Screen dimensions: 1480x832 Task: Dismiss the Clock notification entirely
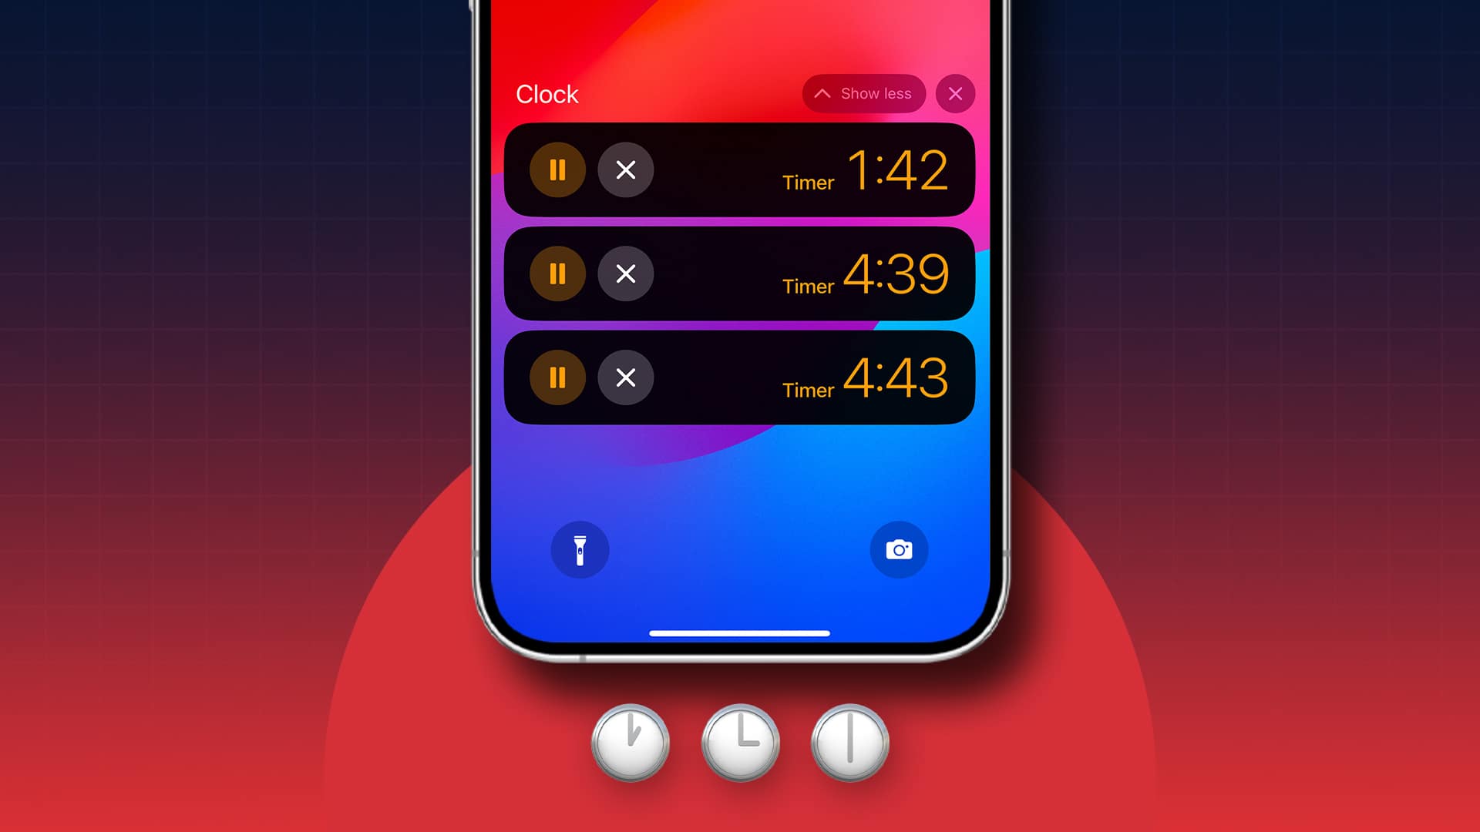pos(954,93)
